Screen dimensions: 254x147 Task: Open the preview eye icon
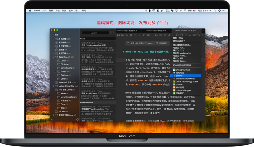(x=127, y=35)
